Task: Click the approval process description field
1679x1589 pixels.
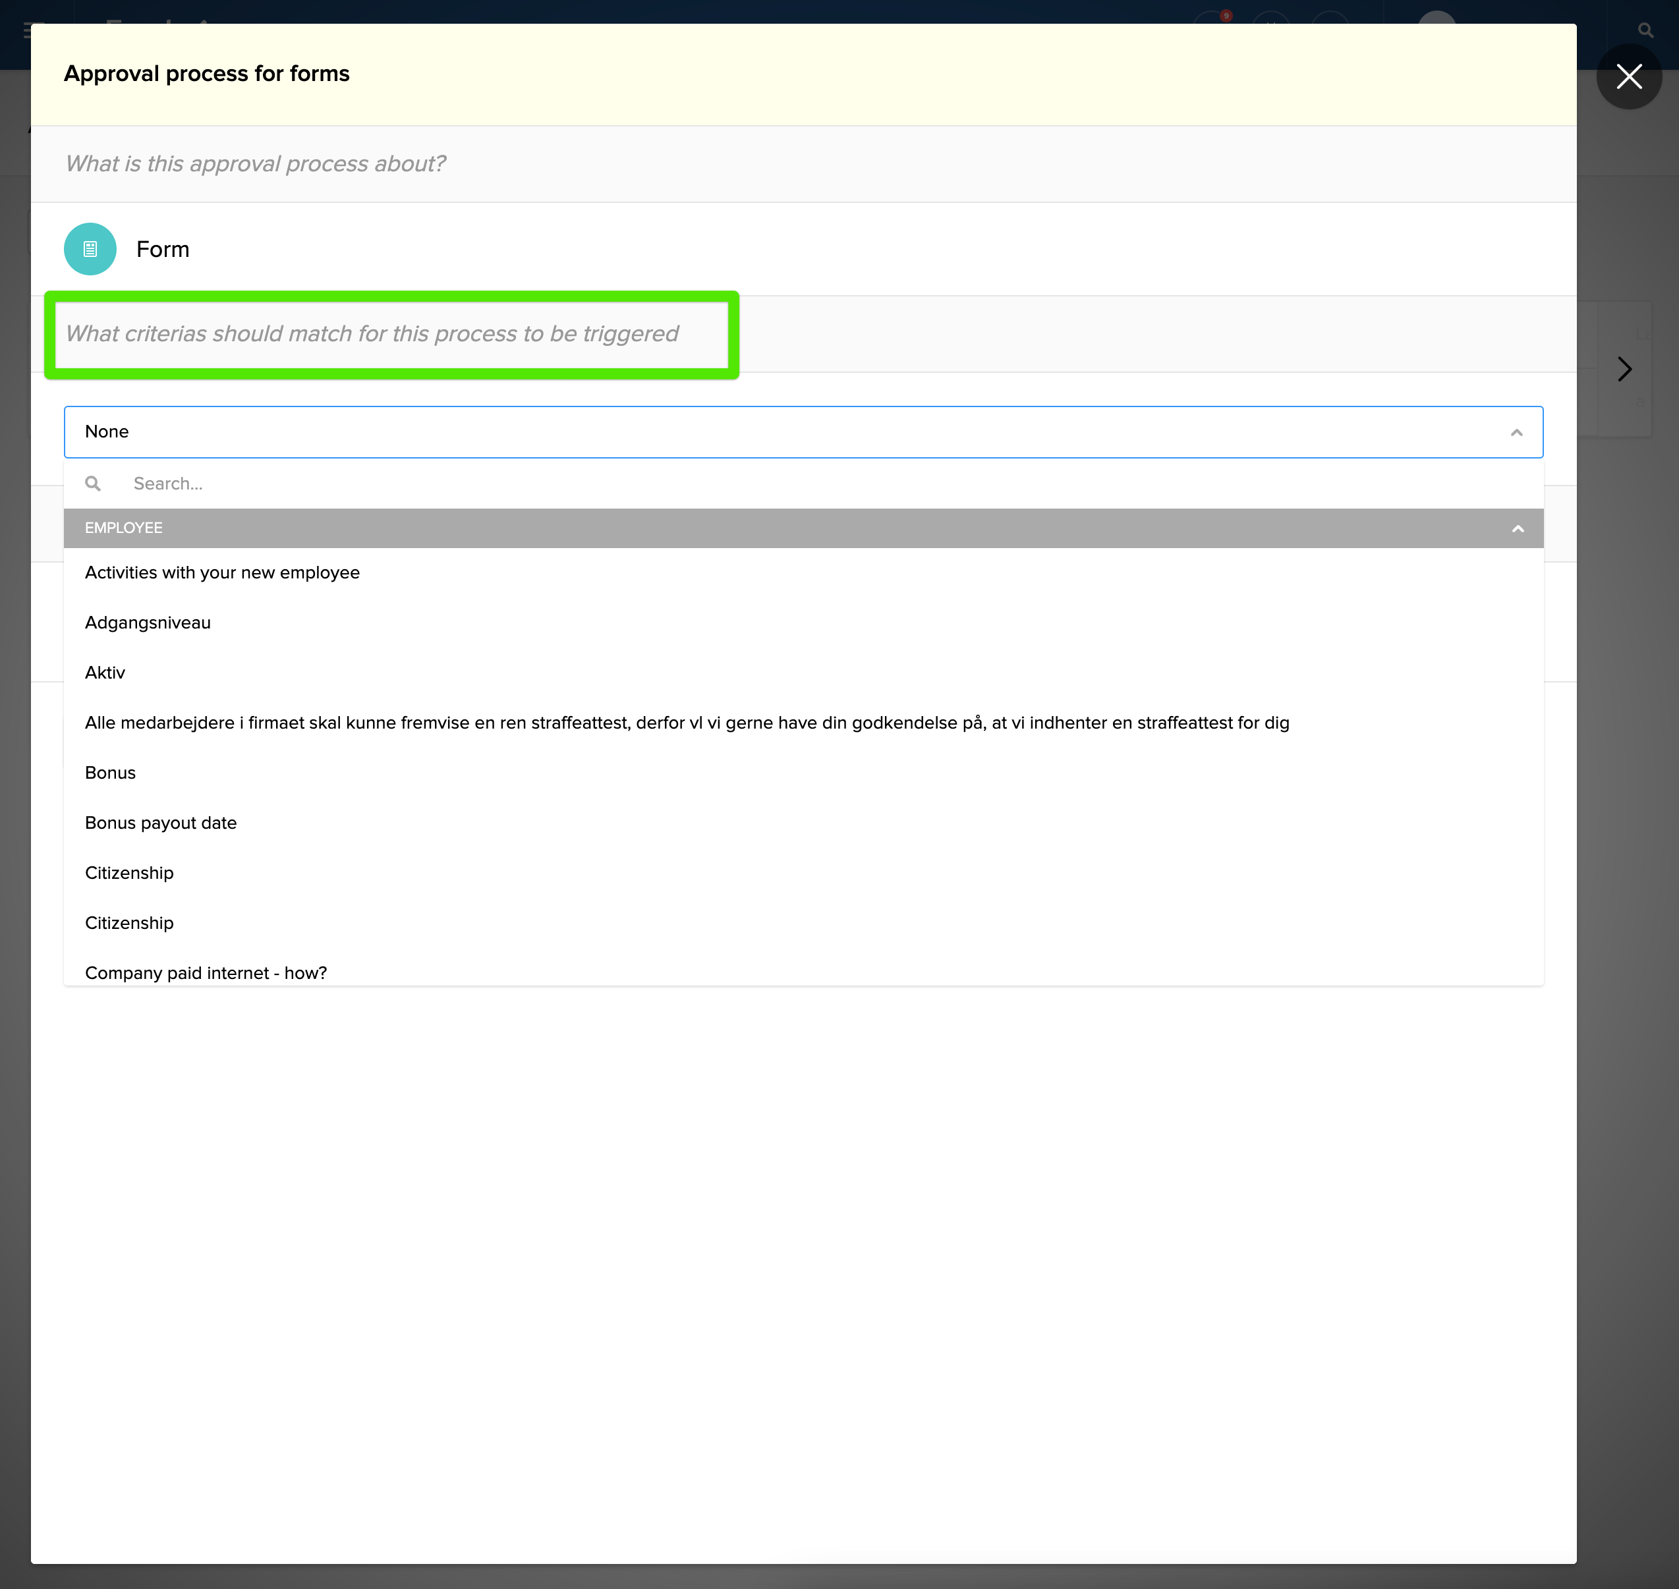Action: 256,163
